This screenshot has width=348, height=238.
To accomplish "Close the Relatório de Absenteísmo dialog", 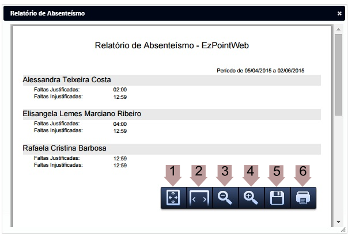I will coord(339,13).
